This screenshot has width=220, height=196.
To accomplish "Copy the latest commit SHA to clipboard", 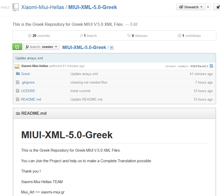I will (211, 66).
